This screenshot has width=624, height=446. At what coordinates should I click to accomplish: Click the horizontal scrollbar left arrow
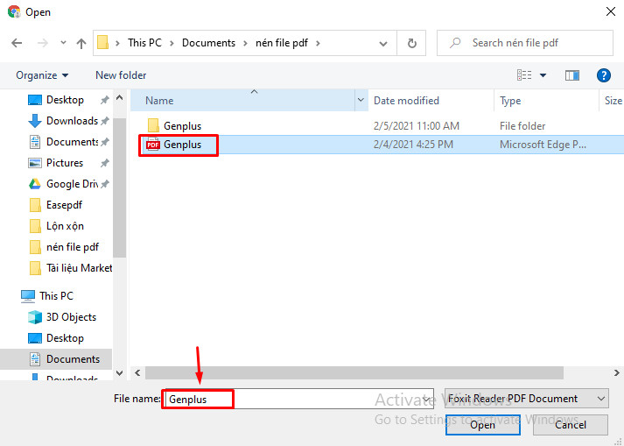137,373
